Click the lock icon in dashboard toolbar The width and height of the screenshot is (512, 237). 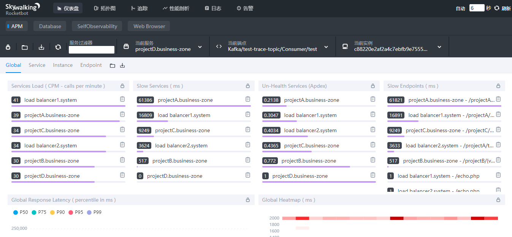click(x=8, y=47)
